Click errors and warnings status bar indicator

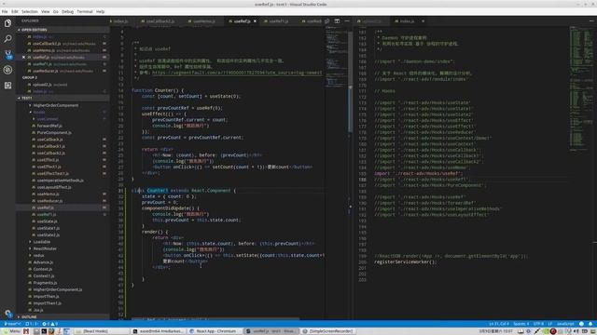click(50, 324)
